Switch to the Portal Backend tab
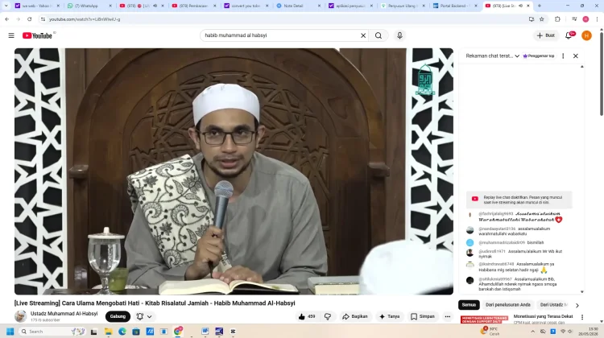Image resolution: width=604 pixels, height=338 pixels. [x=453, y=6]
